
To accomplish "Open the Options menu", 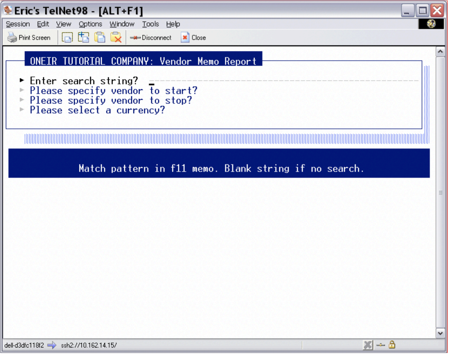I will 90,24.
